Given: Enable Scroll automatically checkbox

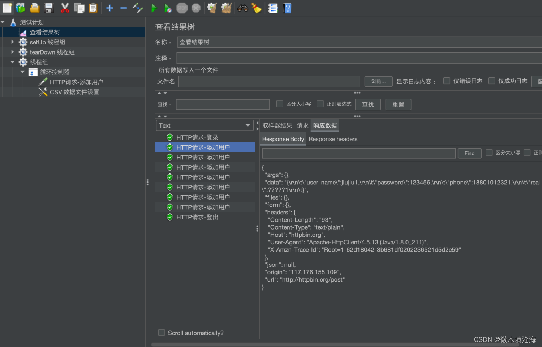Looking at the screenshot, I should (x=162, y=333).
